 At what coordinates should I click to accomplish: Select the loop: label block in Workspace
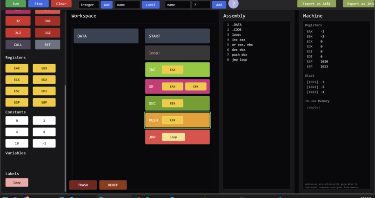click(177, 53)
